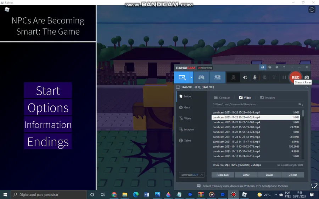Click the pause recording icon
This screenshot has width=319, height=199.
tap(284, 77)
